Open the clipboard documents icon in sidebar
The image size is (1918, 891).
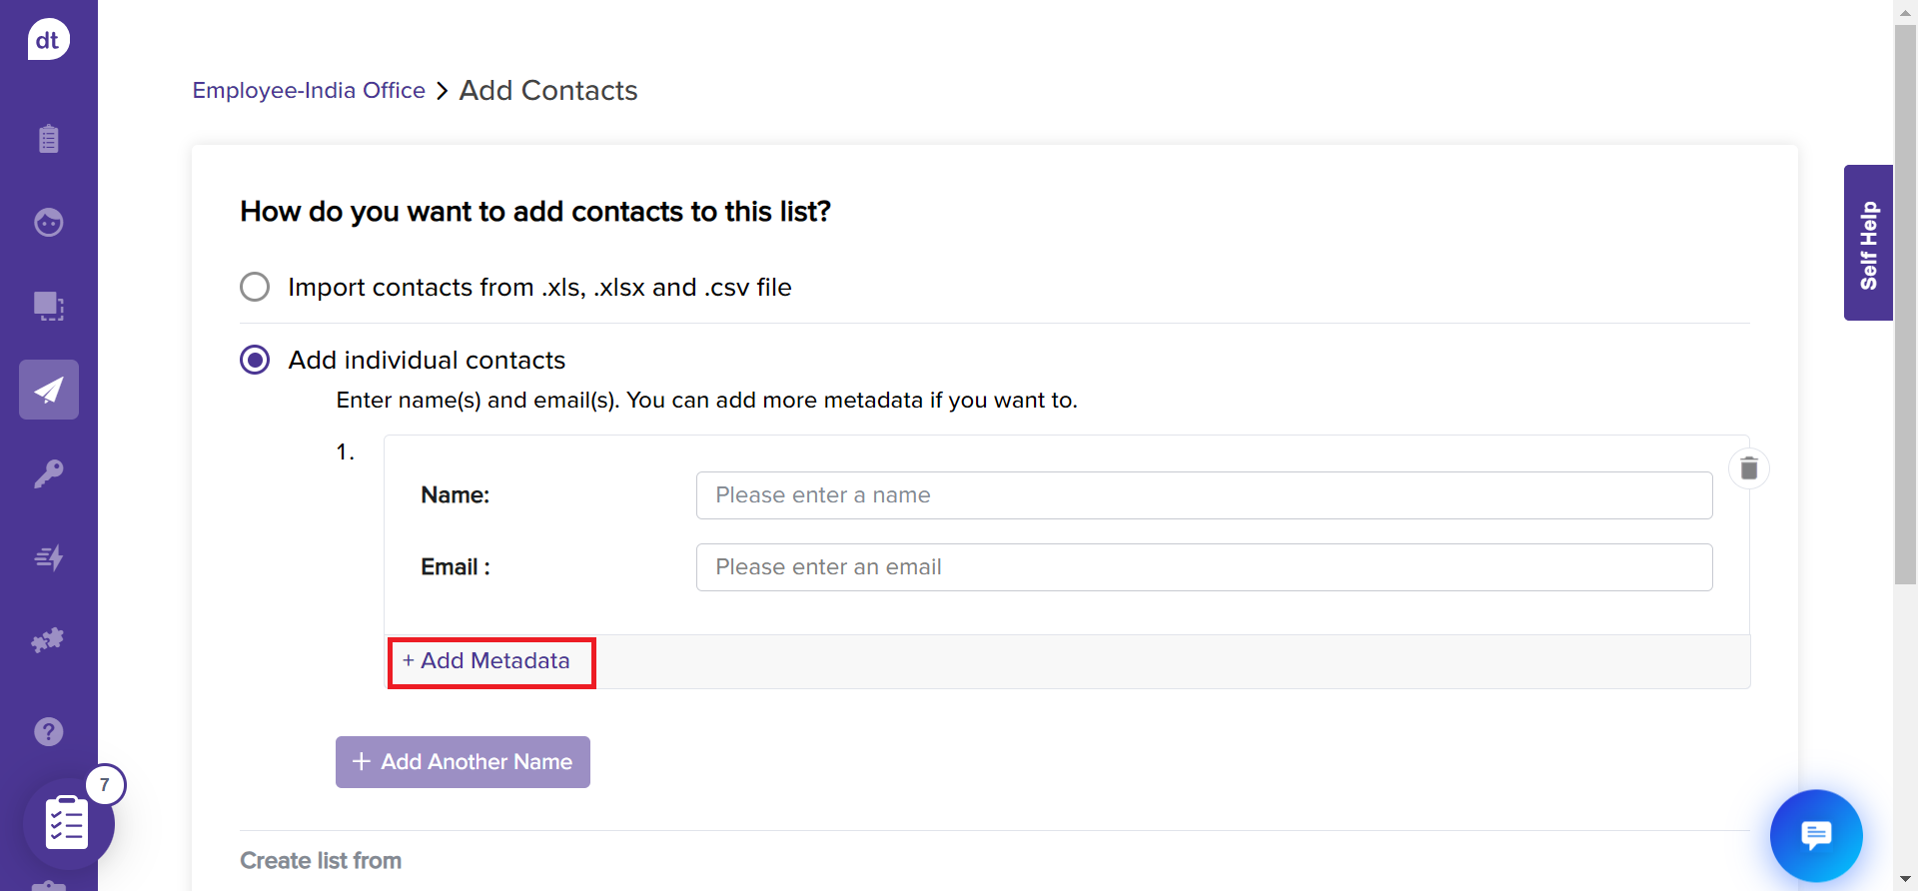(48, 138)
